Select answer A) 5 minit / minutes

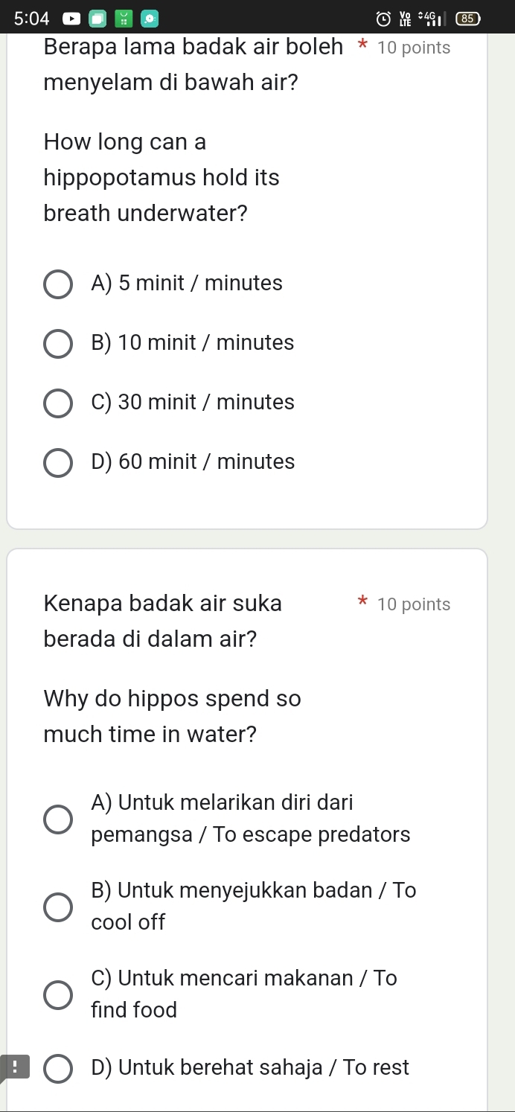click(58, 284)
